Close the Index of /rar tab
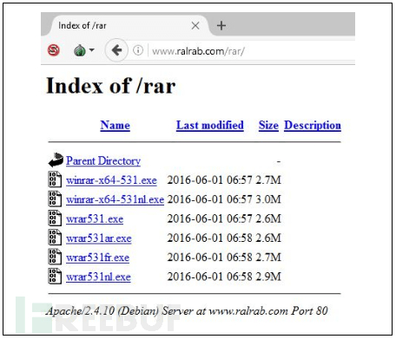Image resolution: width=396 pixels, height=339 pixels. [x=195, y=26]
